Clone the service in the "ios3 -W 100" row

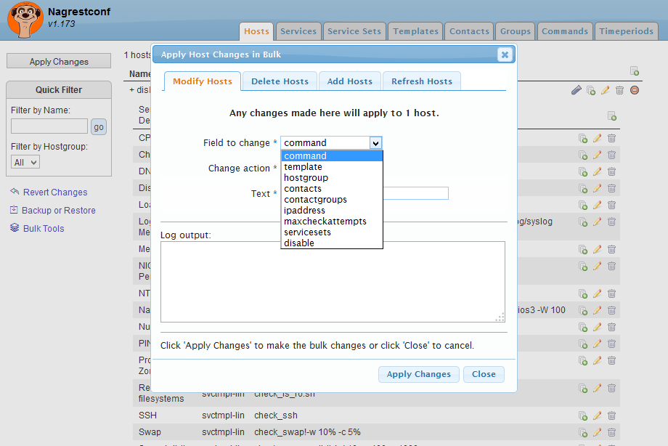coord(583,310)
